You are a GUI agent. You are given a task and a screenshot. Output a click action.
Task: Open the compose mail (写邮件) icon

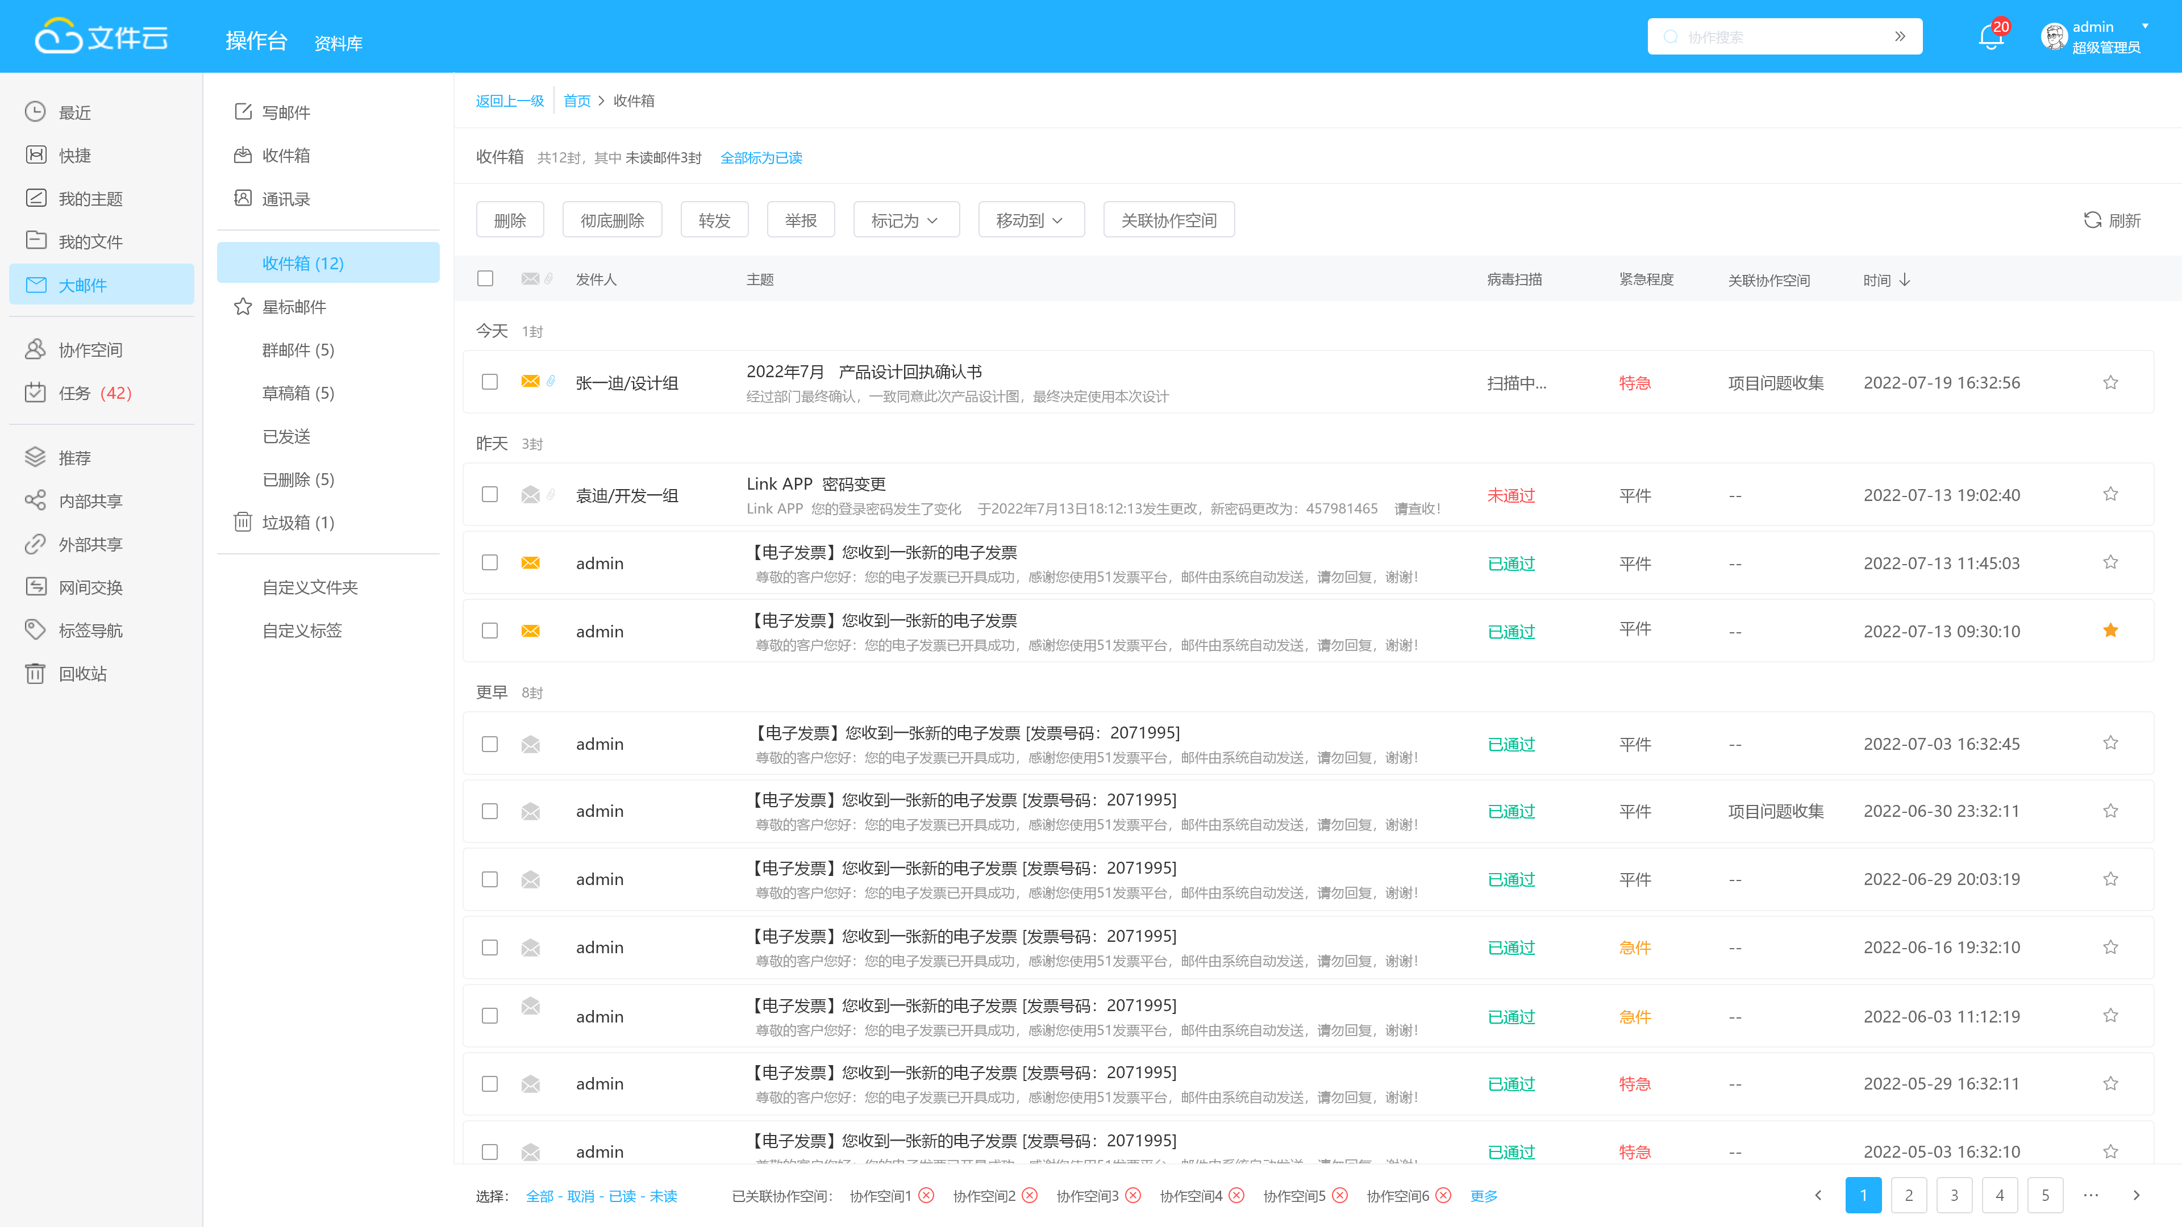click(x=243, y=112)
